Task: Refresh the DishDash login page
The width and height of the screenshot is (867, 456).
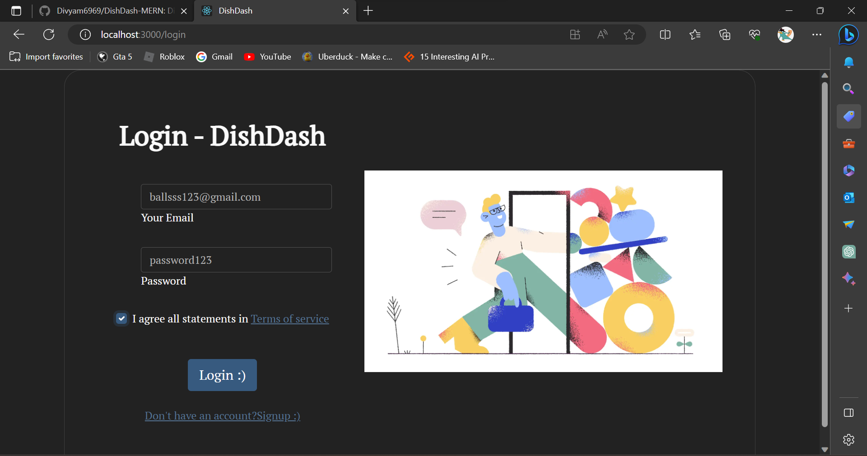Action: point(49,34)
